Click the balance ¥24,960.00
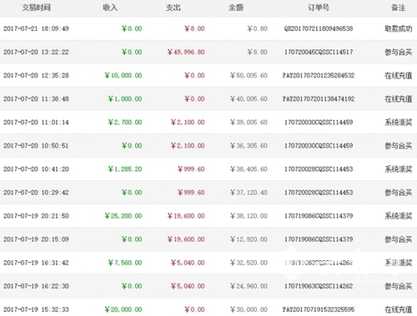 tap(249, 286)
